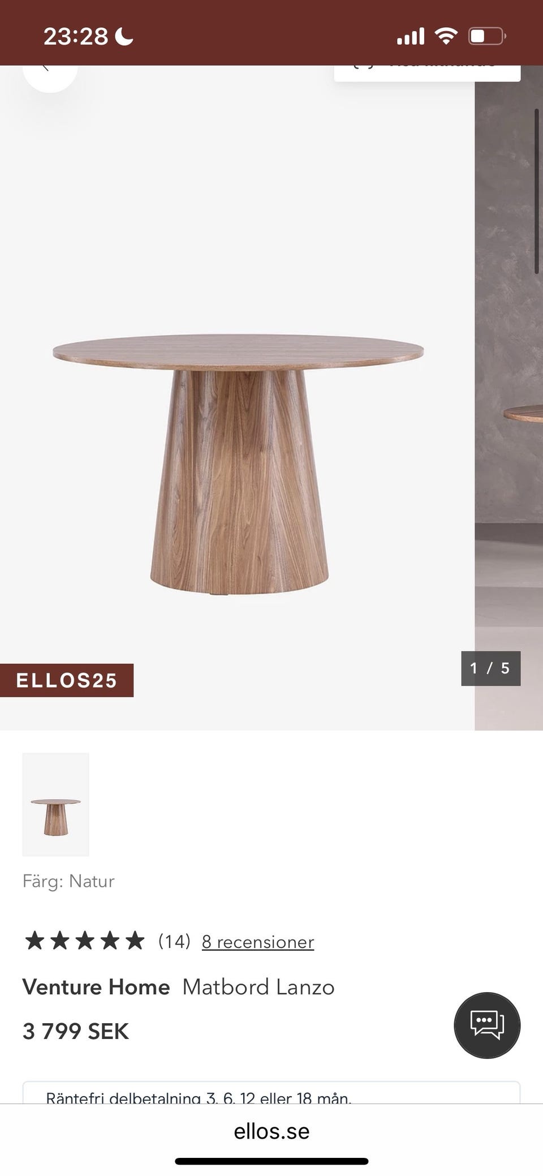Click the five-star rating row
This screenshot has height=1176, width=543.
84,941
